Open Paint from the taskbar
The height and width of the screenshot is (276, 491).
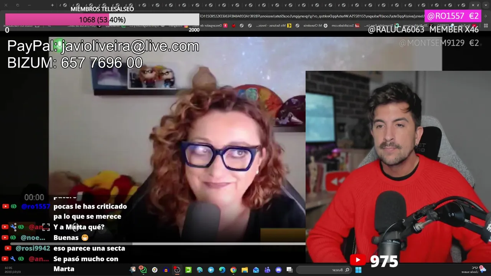(x=199, y=270)
